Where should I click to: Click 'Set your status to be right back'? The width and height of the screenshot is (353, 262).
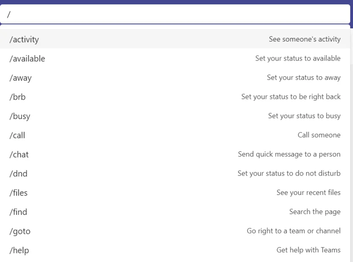[291, 97]
